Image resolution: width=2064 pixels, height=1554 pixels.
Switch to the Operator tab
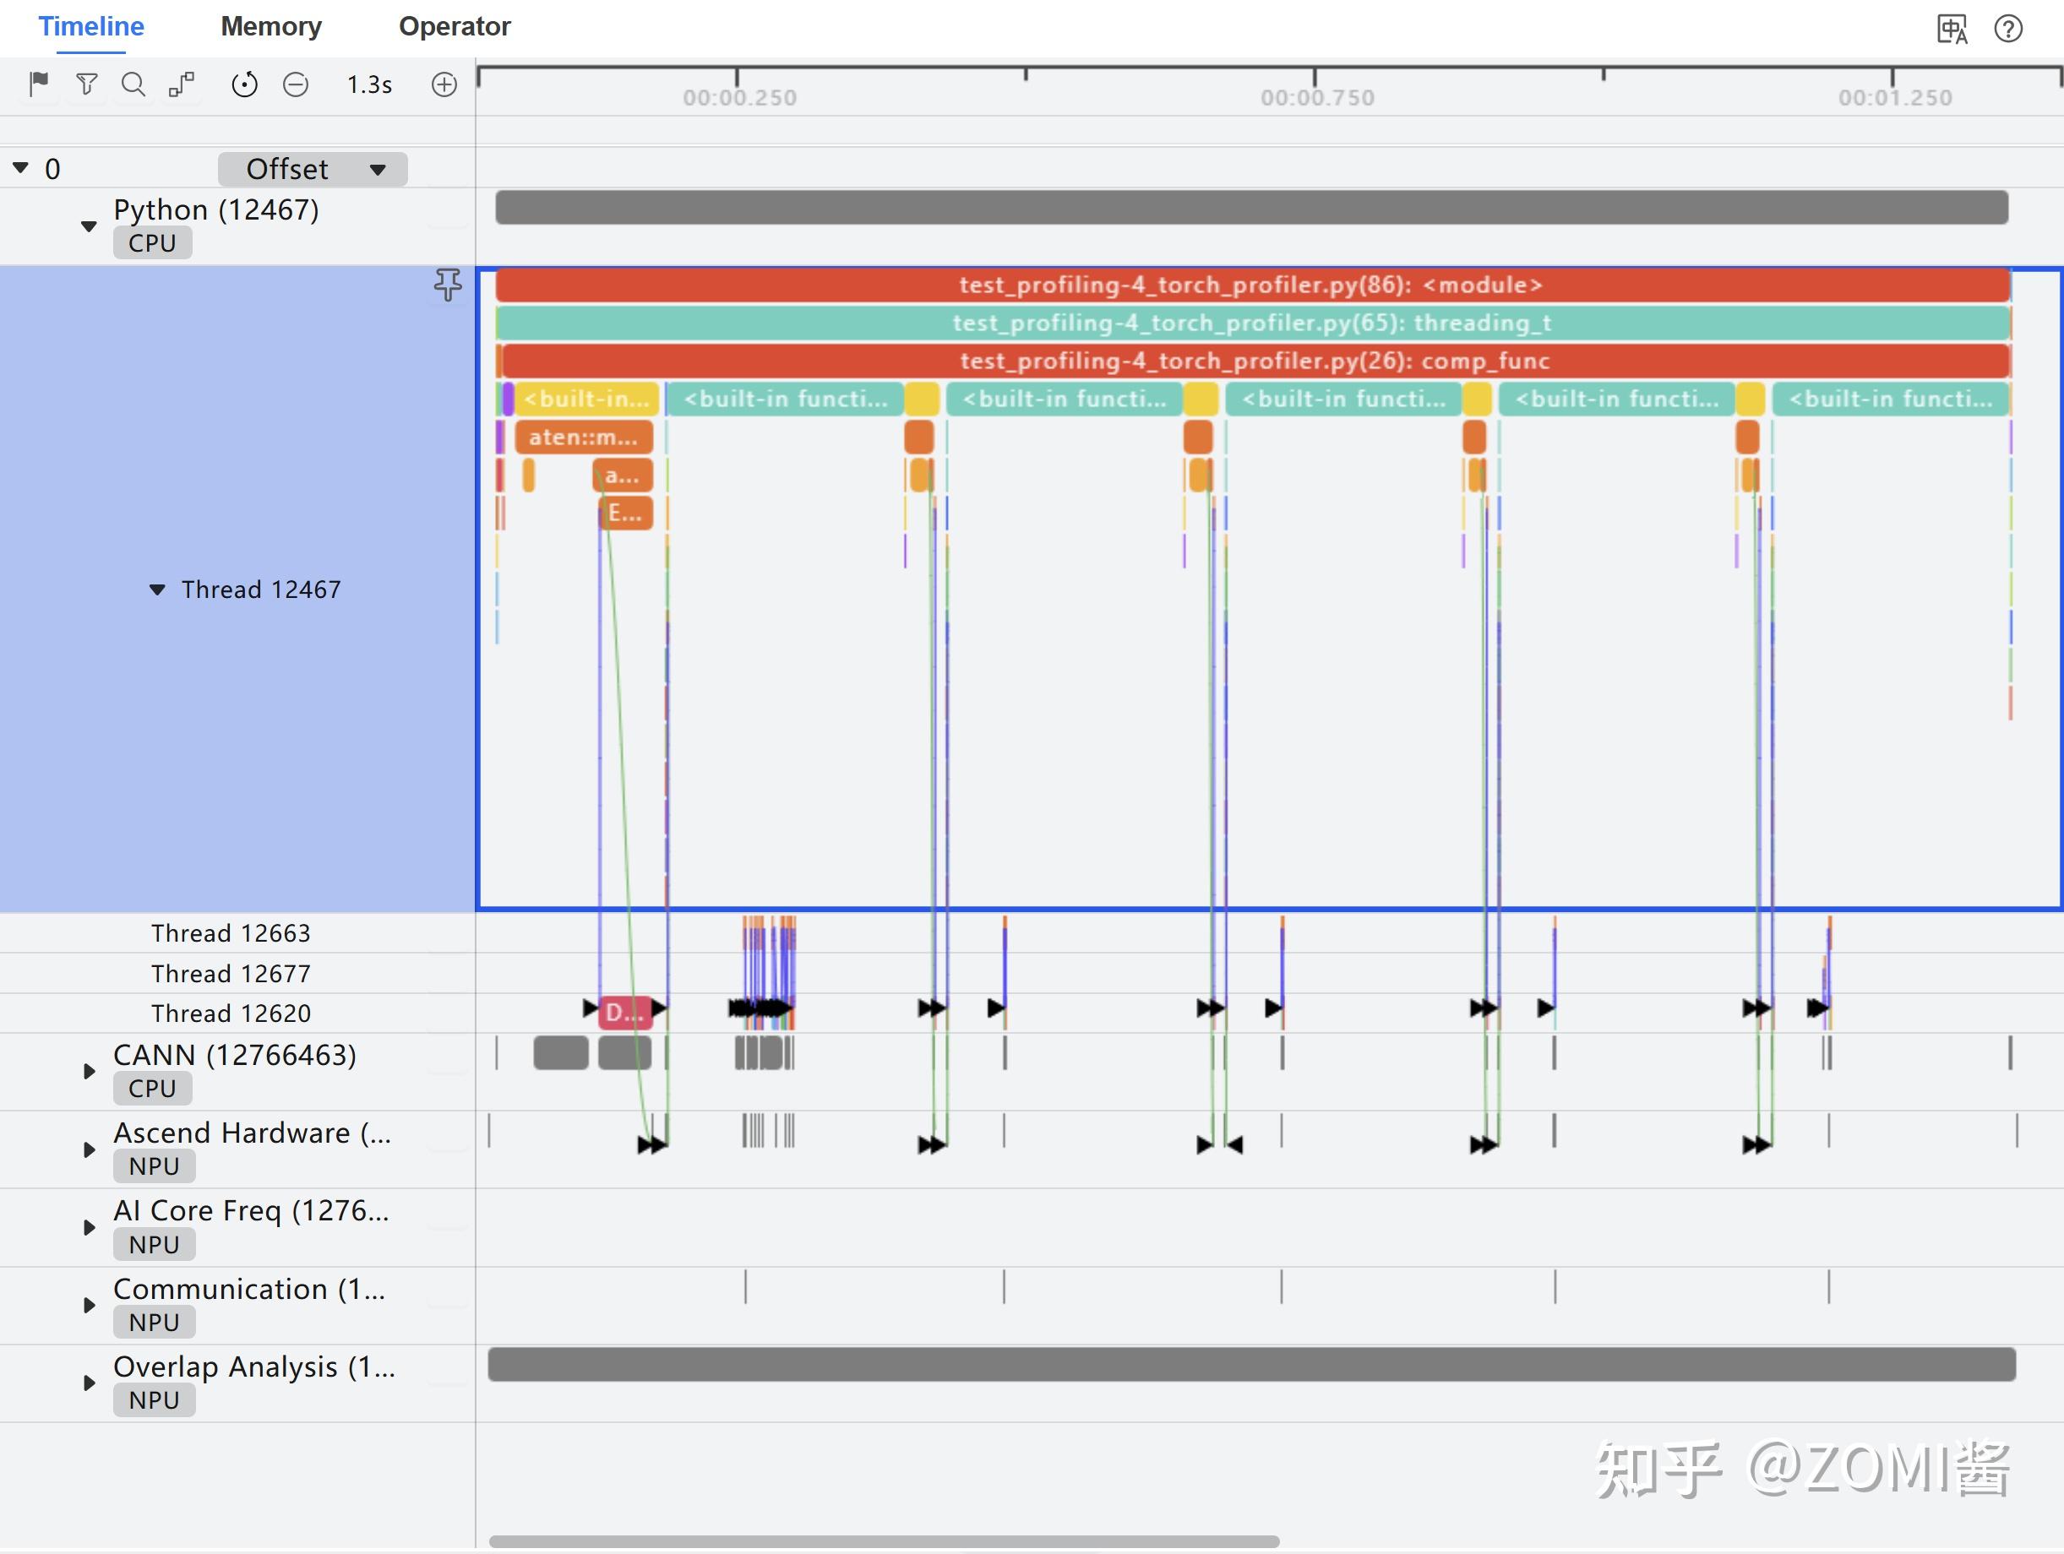(x=455, y=26)
